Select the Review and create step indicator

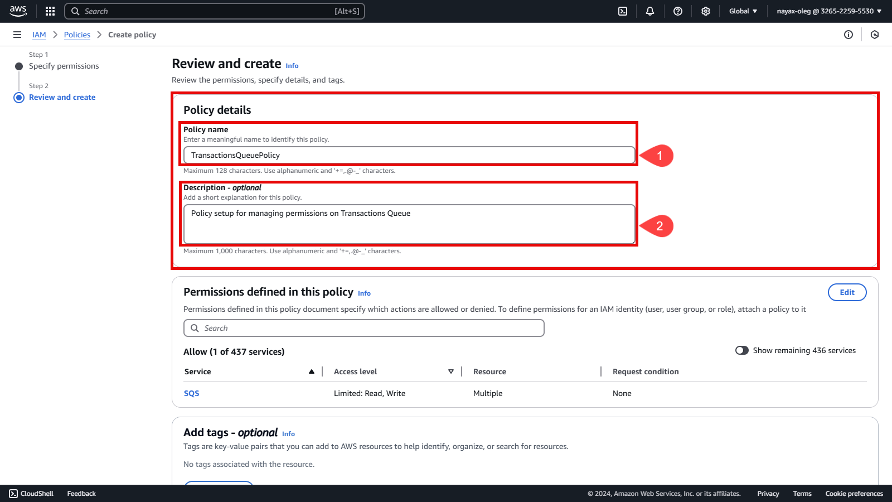[19, 98]
